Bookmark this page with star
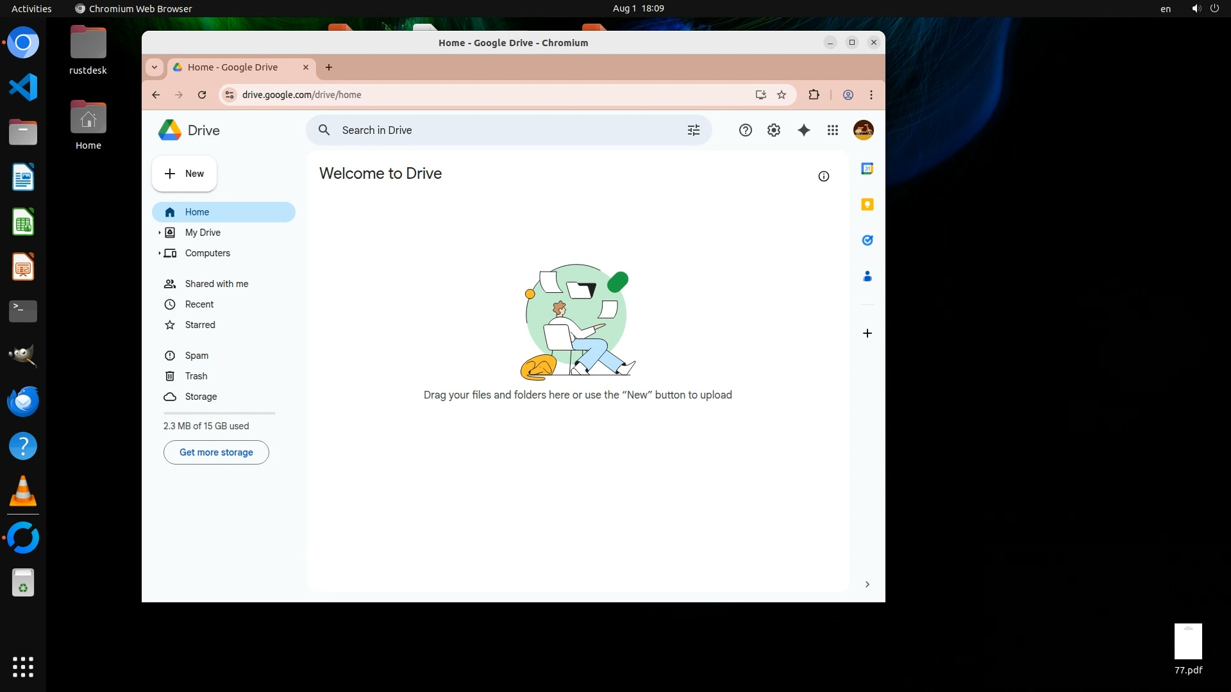The width and height of the screenshot is (1231, 692). click(x=782, y=95)
